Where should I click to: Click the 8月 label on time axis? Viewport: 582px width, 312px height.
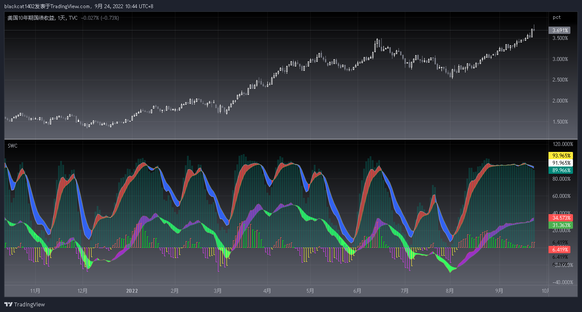point(450,291)
